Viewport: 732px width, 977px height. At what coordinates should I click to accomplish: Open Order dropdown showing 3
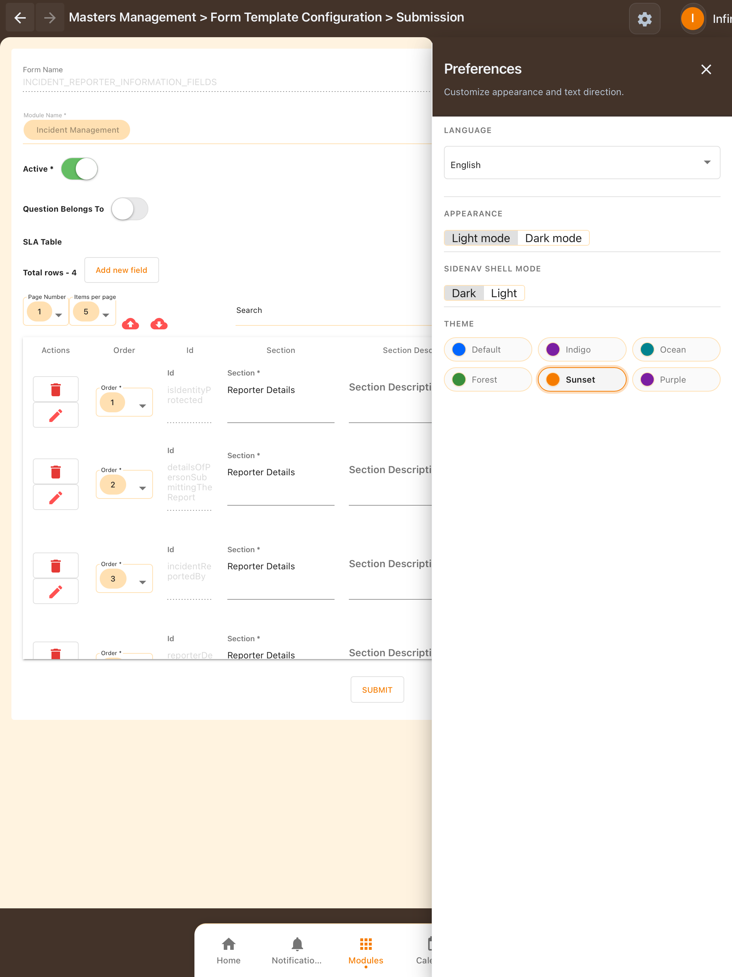tap(124, 579)
